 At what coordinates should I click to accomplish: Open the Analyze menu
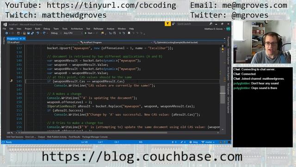pyautogui.click(x=111, y=29)
